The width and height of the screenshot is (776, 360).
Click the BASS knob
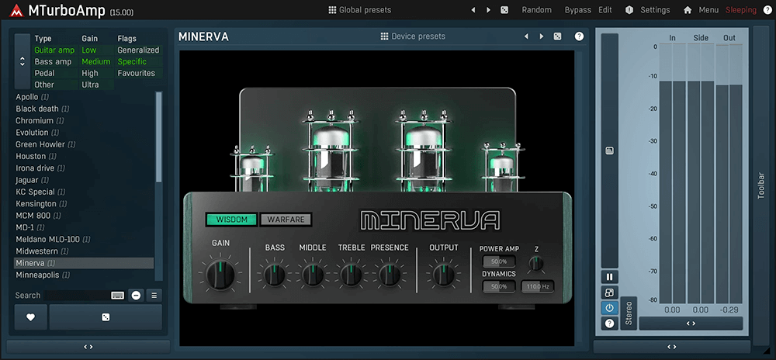275,275
